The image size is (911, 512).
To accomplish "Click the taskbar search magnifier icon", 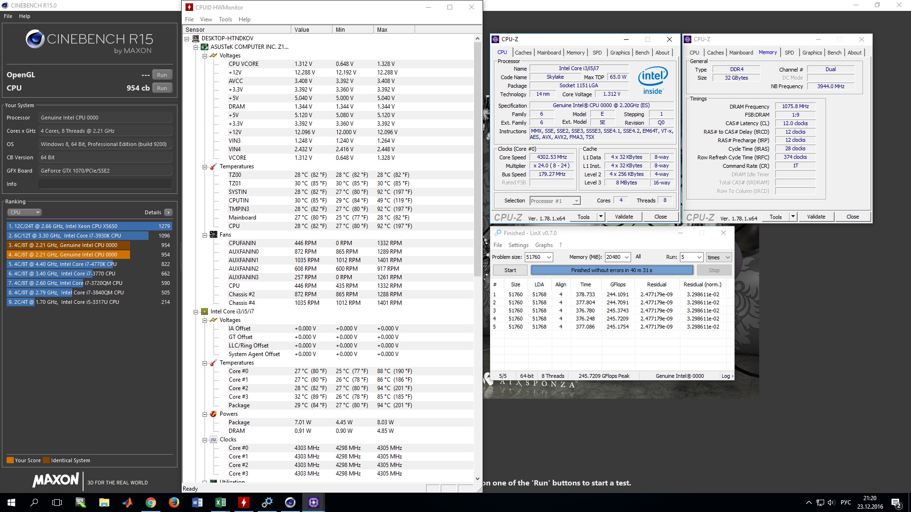I will (34, 503).
